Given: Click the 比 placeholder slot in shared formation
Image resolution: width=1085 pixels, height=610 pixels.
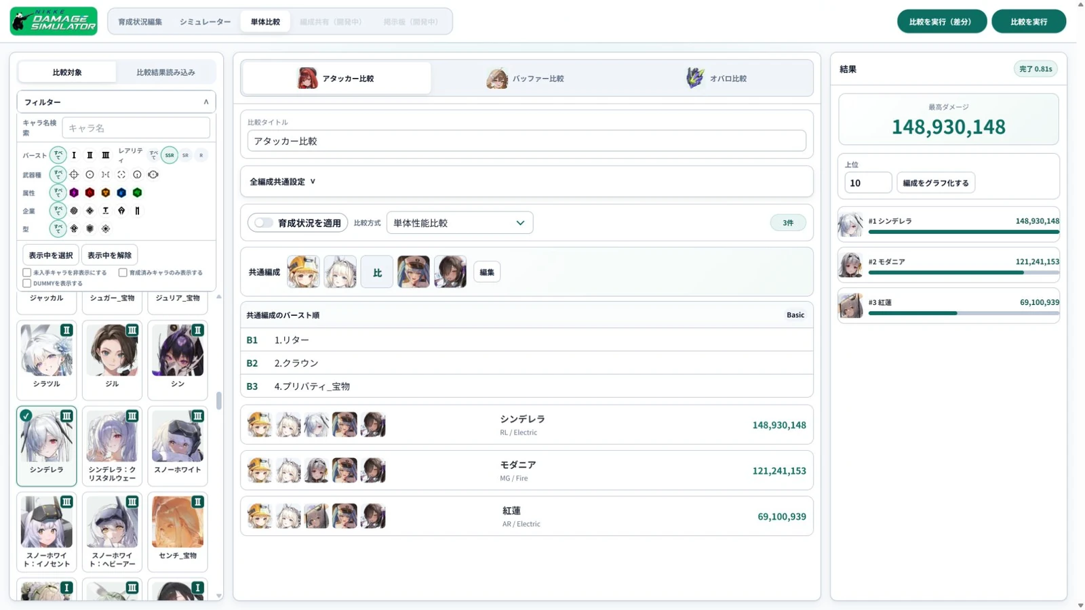Looking at the screenshot, I should click(377, 272).
